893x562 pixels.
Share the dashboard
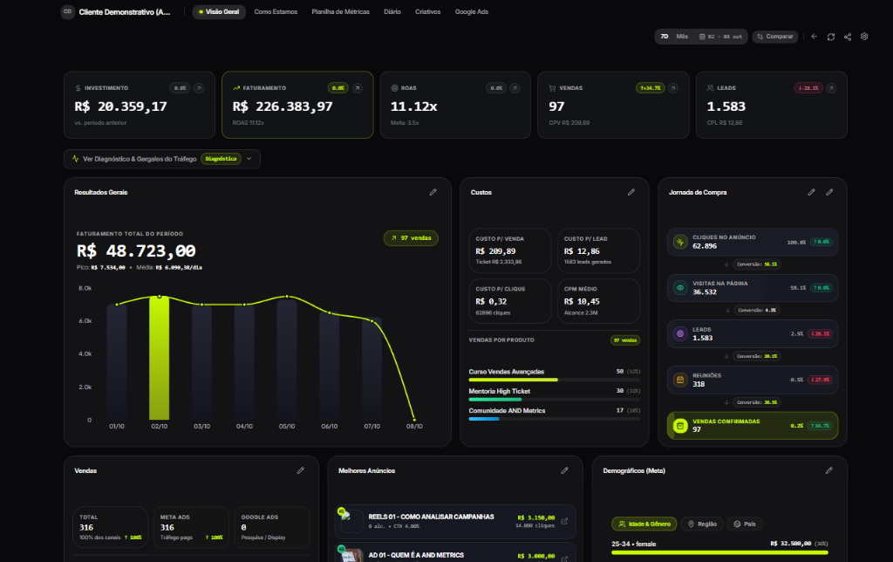coord(848,37)
